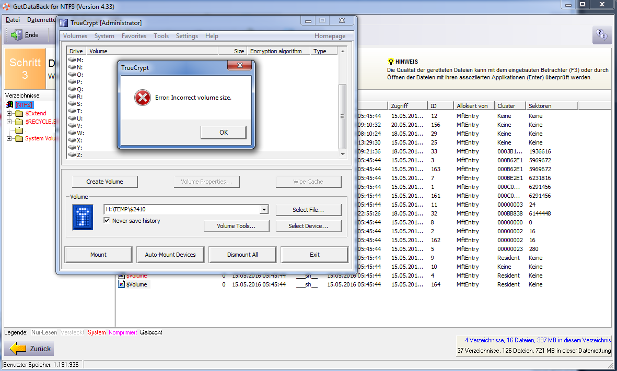Click OK in the TrueCrypt error dialog
The width and height of the screenshot is (617, 371).
click(224, 133)
